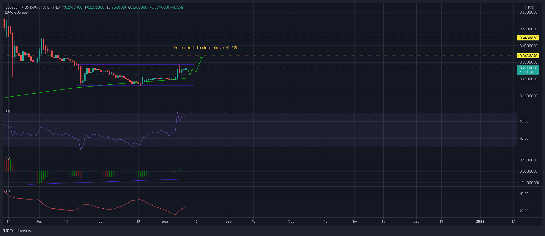Viewport: 545px width, 236px height.
Task: Click the low price value L0.25686000
Action: click(x=116, y=7)
